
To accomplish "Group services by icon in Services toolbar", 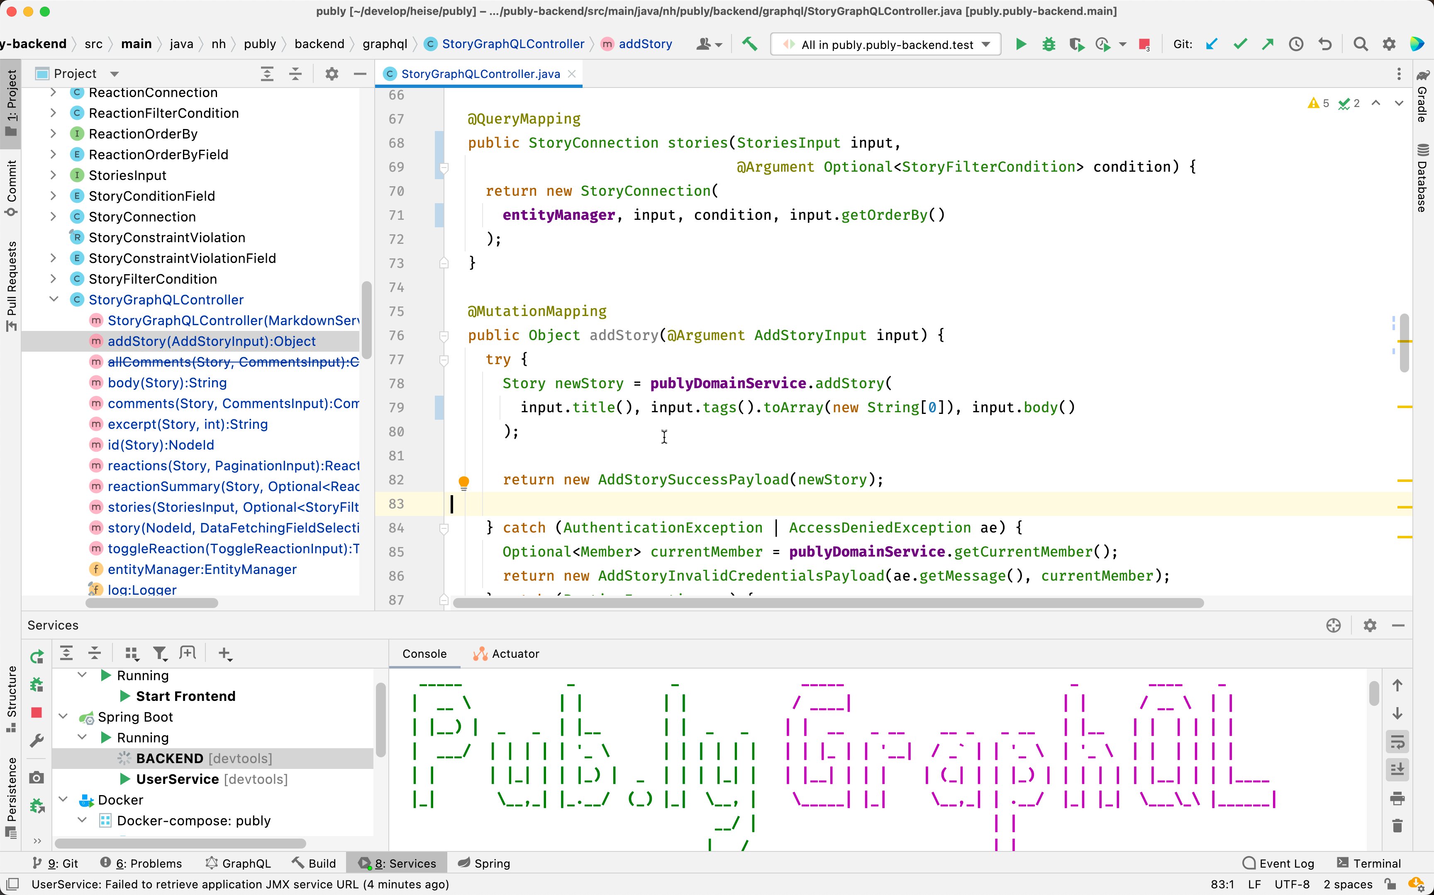I will tap(132, 654).
